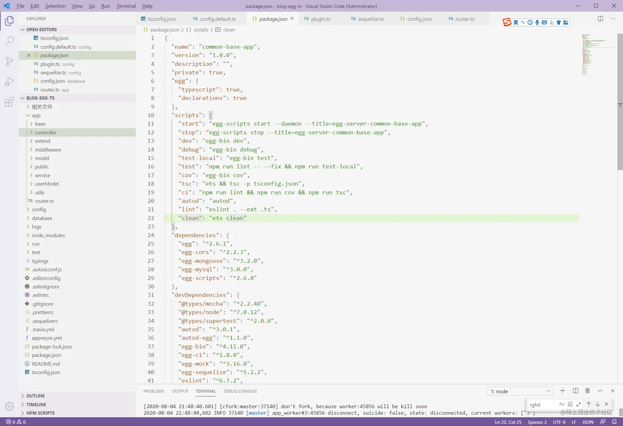Open the Terminal menu
Viewport: 623px width, 426px height.
[126, 6]
